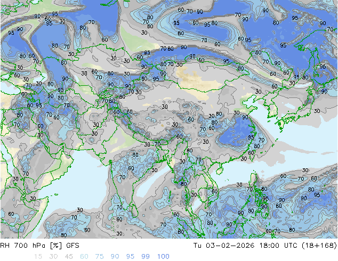Select legend value 30 in the color scale
The image size is (338, 261).
point(53,256)
